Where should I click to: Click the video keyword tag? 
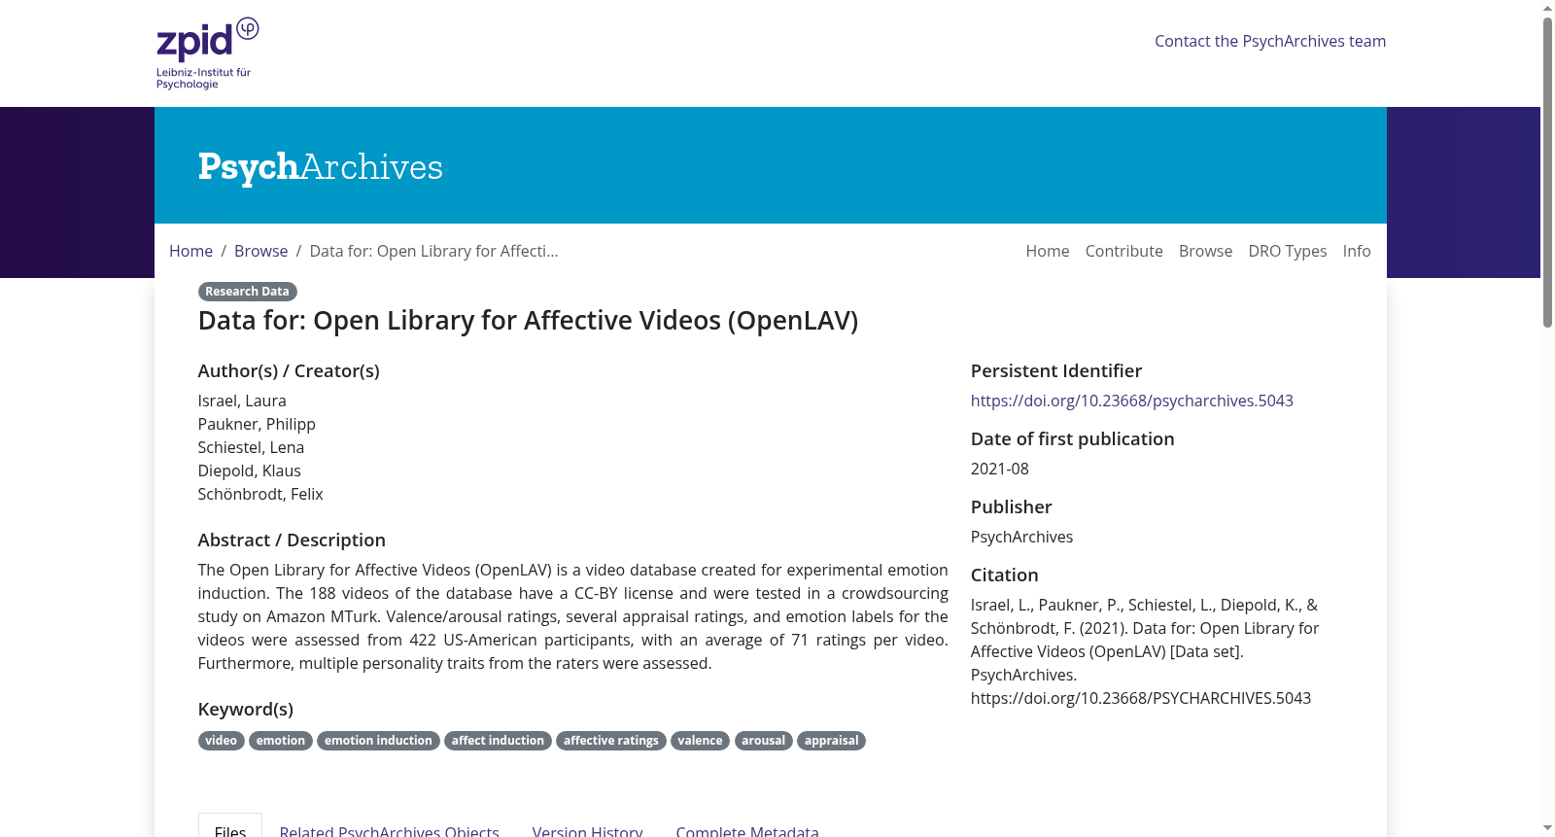pyautogui.click(x=222, y=741)
